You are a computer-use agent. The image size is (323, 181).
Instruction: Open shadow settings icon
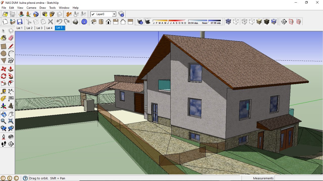point(140,22)
